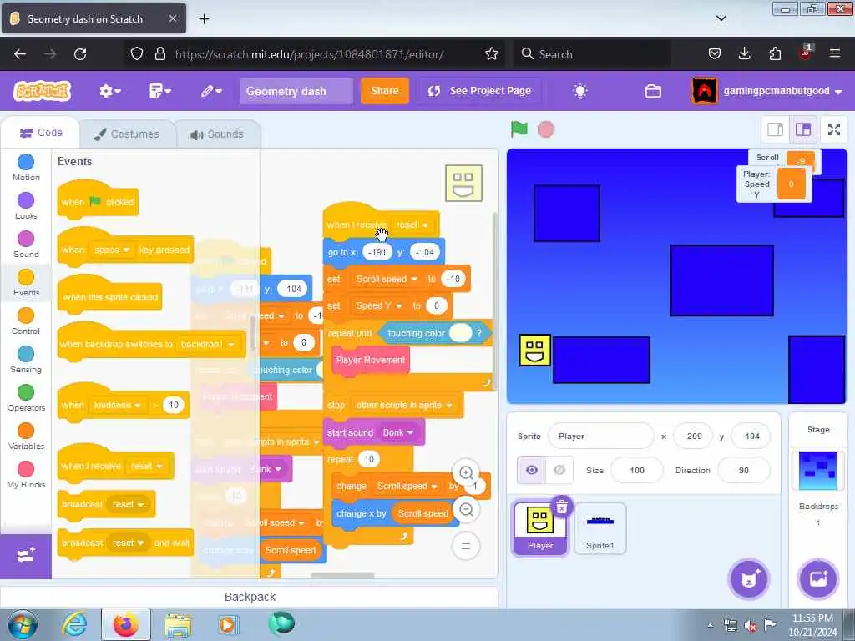Viewport: 855px width, 641px height.
Task: Open My Stuff folder icon
Action: [653, 91]
